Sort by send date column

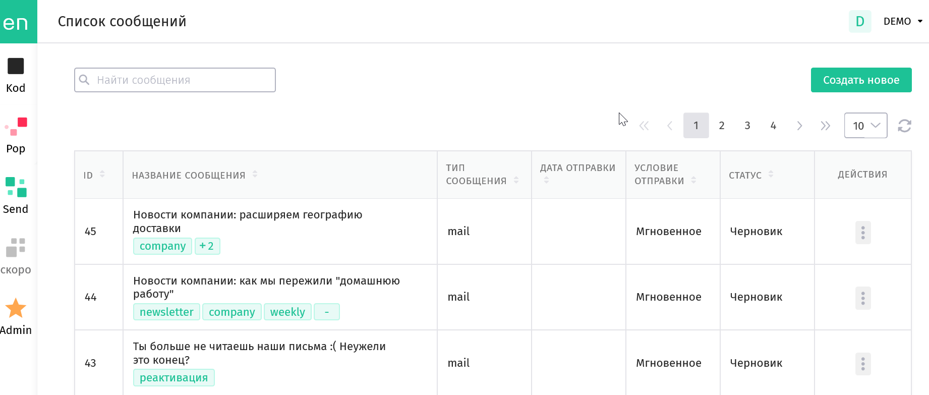pyautogui.click(x=546, y=180)
